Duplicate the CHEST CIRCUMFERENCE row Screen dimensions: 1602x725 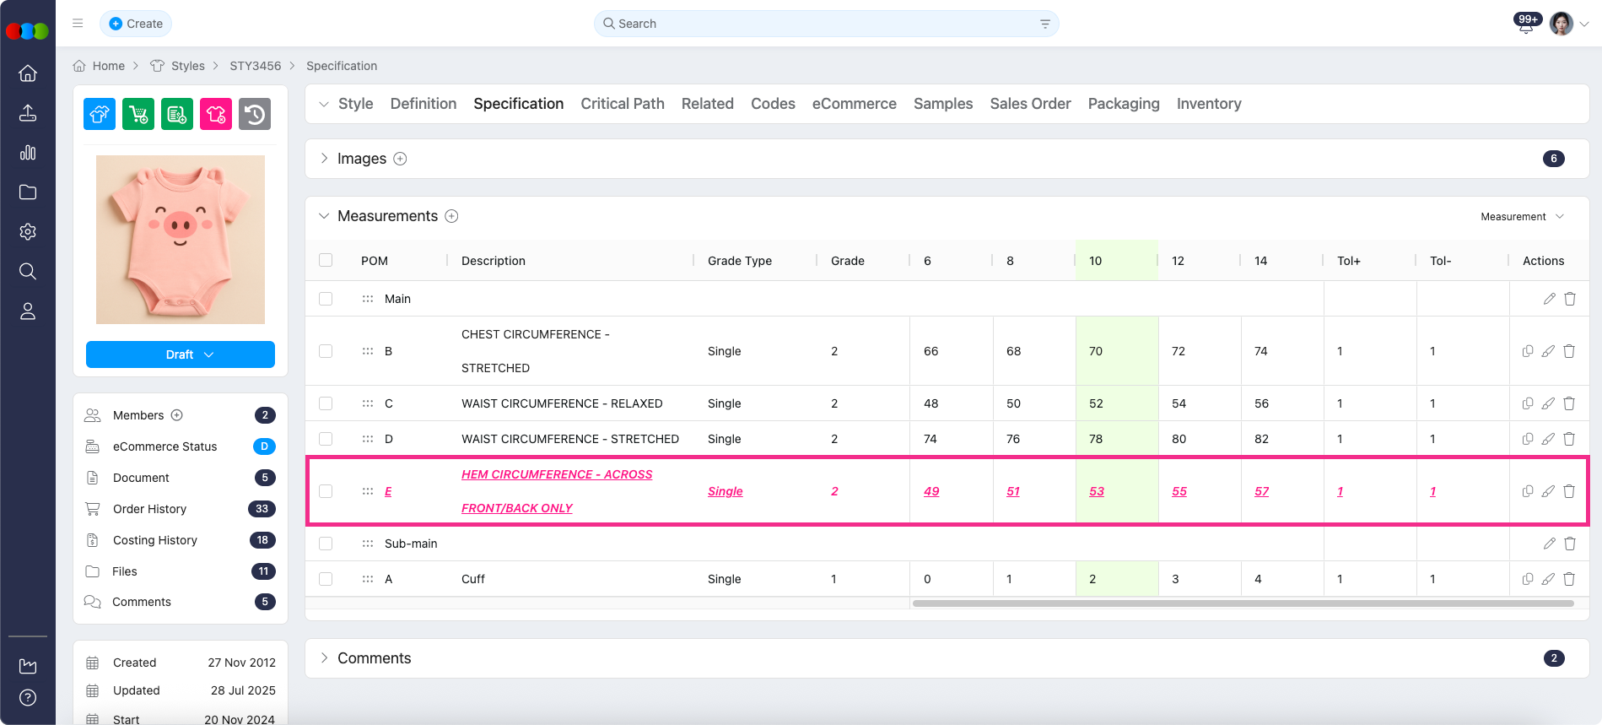pyautogui.click(x=1527, y=351)
